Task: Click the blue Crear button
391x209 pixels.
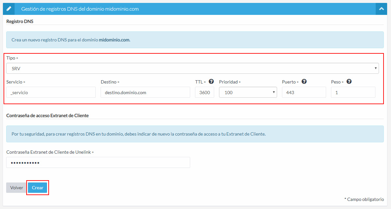Action: click(x=38, y=188)
